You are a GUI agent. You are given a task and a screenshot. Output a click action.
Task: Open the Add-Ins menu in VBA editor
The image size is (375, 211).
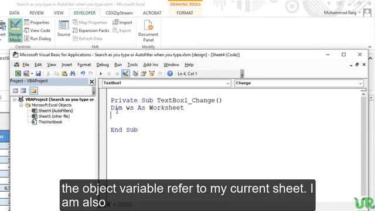click(151, 65)
